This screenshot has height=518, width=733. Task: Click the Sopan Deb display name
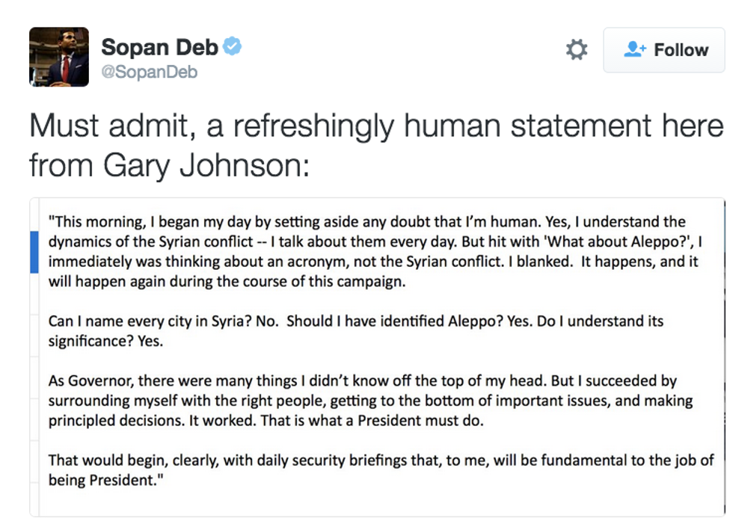(159, 47)
